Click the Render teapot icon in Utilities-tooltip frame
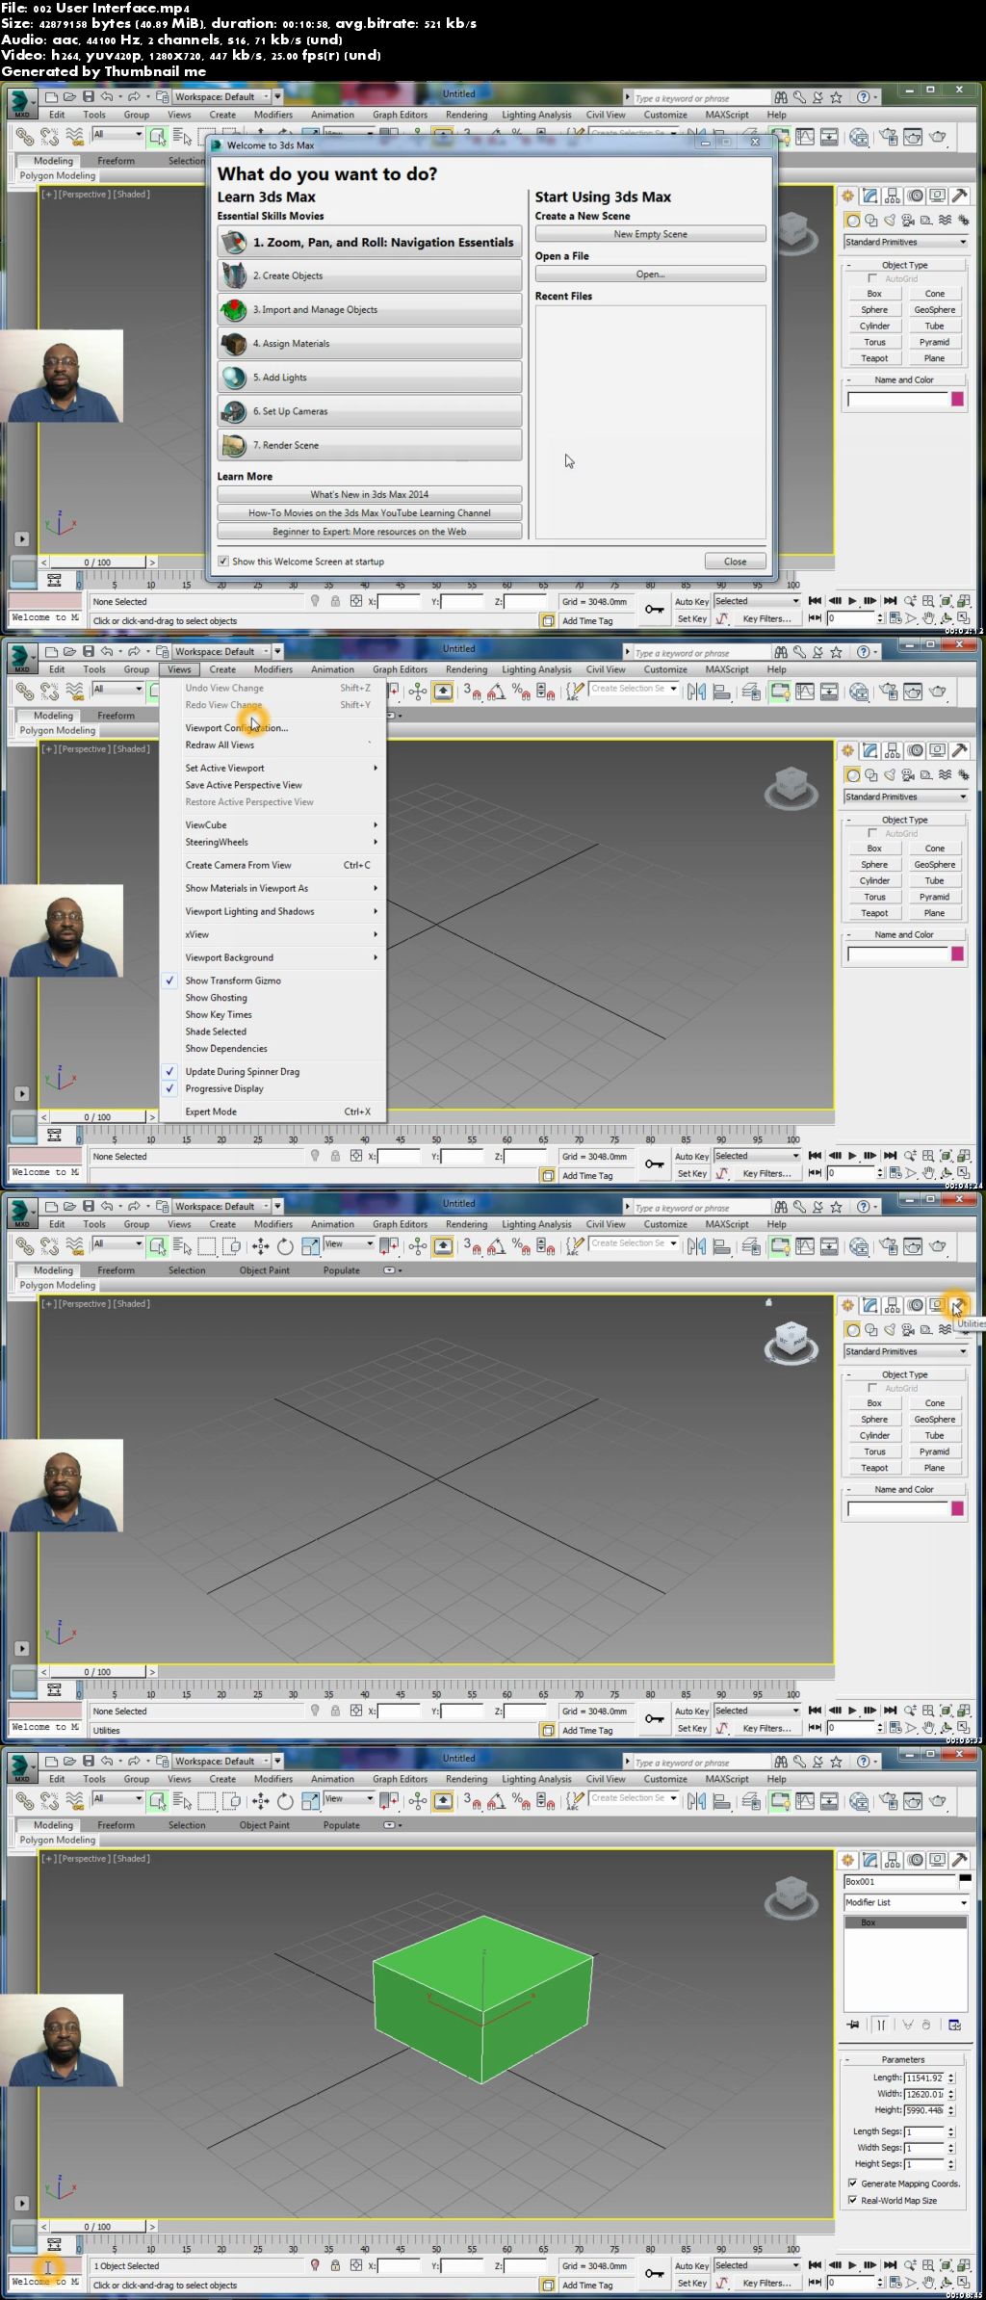The image size is (986, 2300). click(x=938, y=1246)
